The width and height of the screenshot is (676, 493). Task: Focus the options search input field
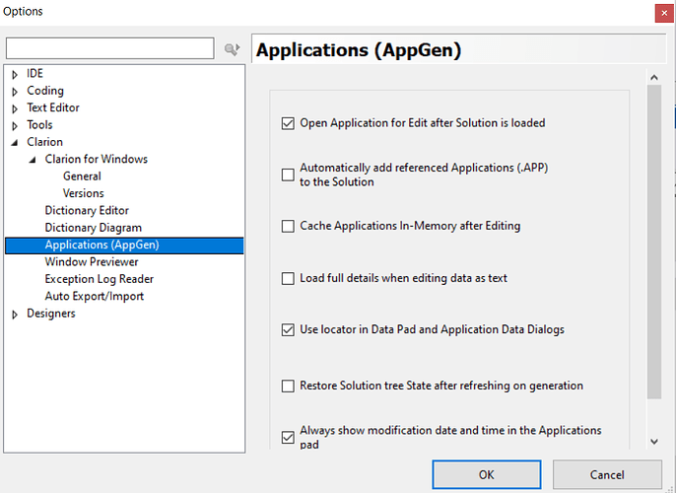tap(109, 48)
